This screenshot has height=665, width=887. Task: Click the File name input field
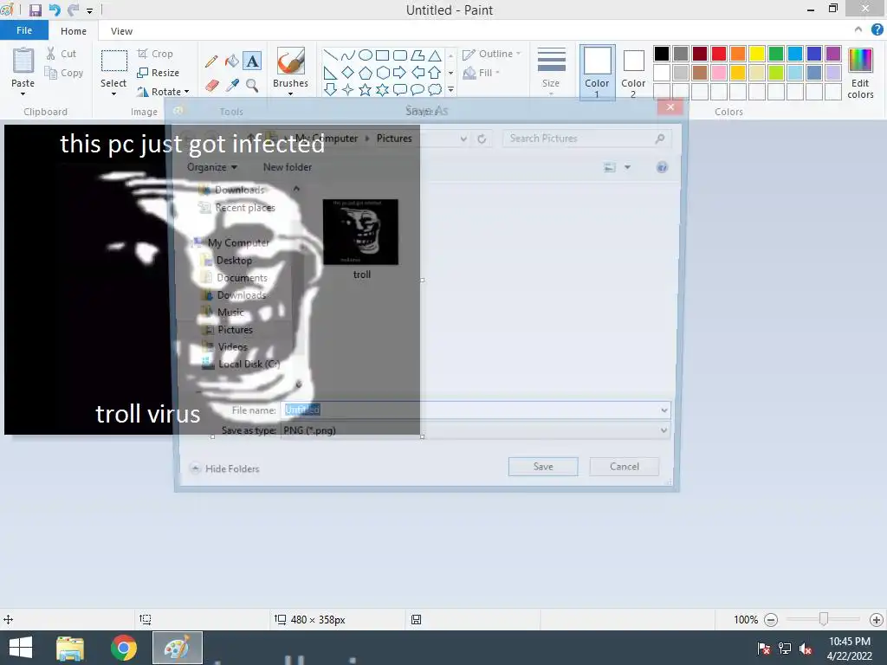(476, 410)
